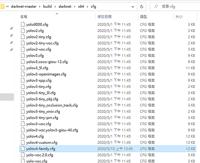200x163 pixels.
Task: Select the yolo9000.cfg file icon
Action: pos(23,24)
